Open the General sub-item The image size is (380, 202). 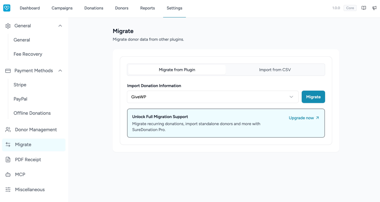click(x=22, y=40)
